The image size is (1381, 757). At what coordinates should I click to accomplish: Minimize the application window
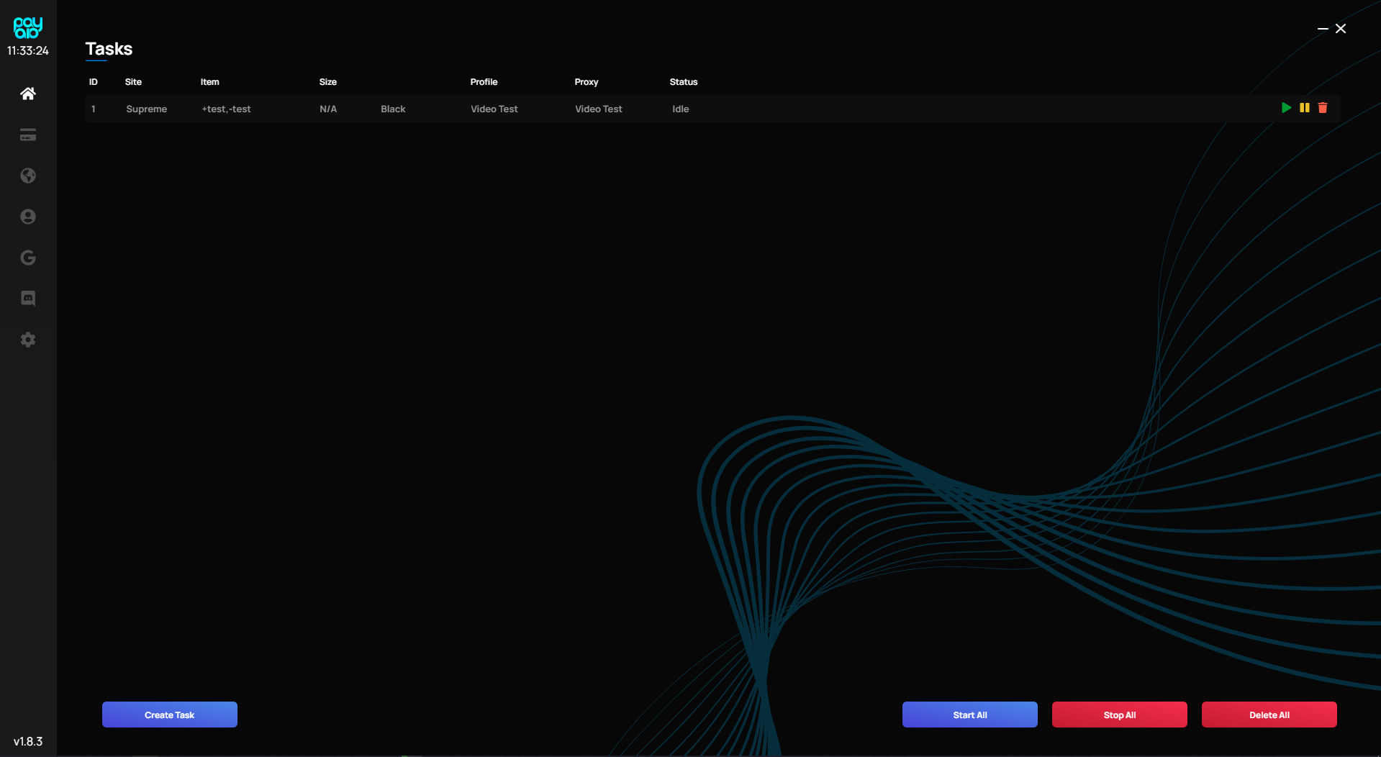pyautogui.click(x=1323, y=29)
